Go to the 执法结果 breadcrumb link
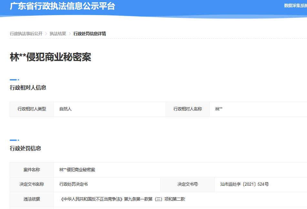This screenshot has width=307, height=209. point(58,34)
